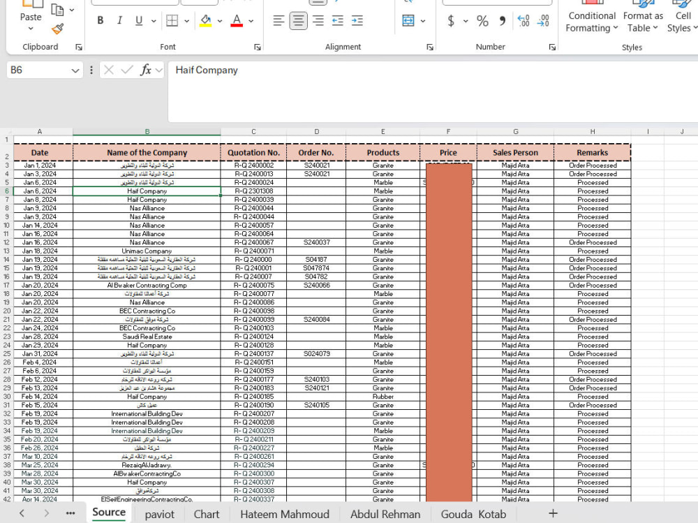Apply yellow Fill Color
The height and width of the screenshot is (523, 698).
pyautogui.click(x=205, y=20)
